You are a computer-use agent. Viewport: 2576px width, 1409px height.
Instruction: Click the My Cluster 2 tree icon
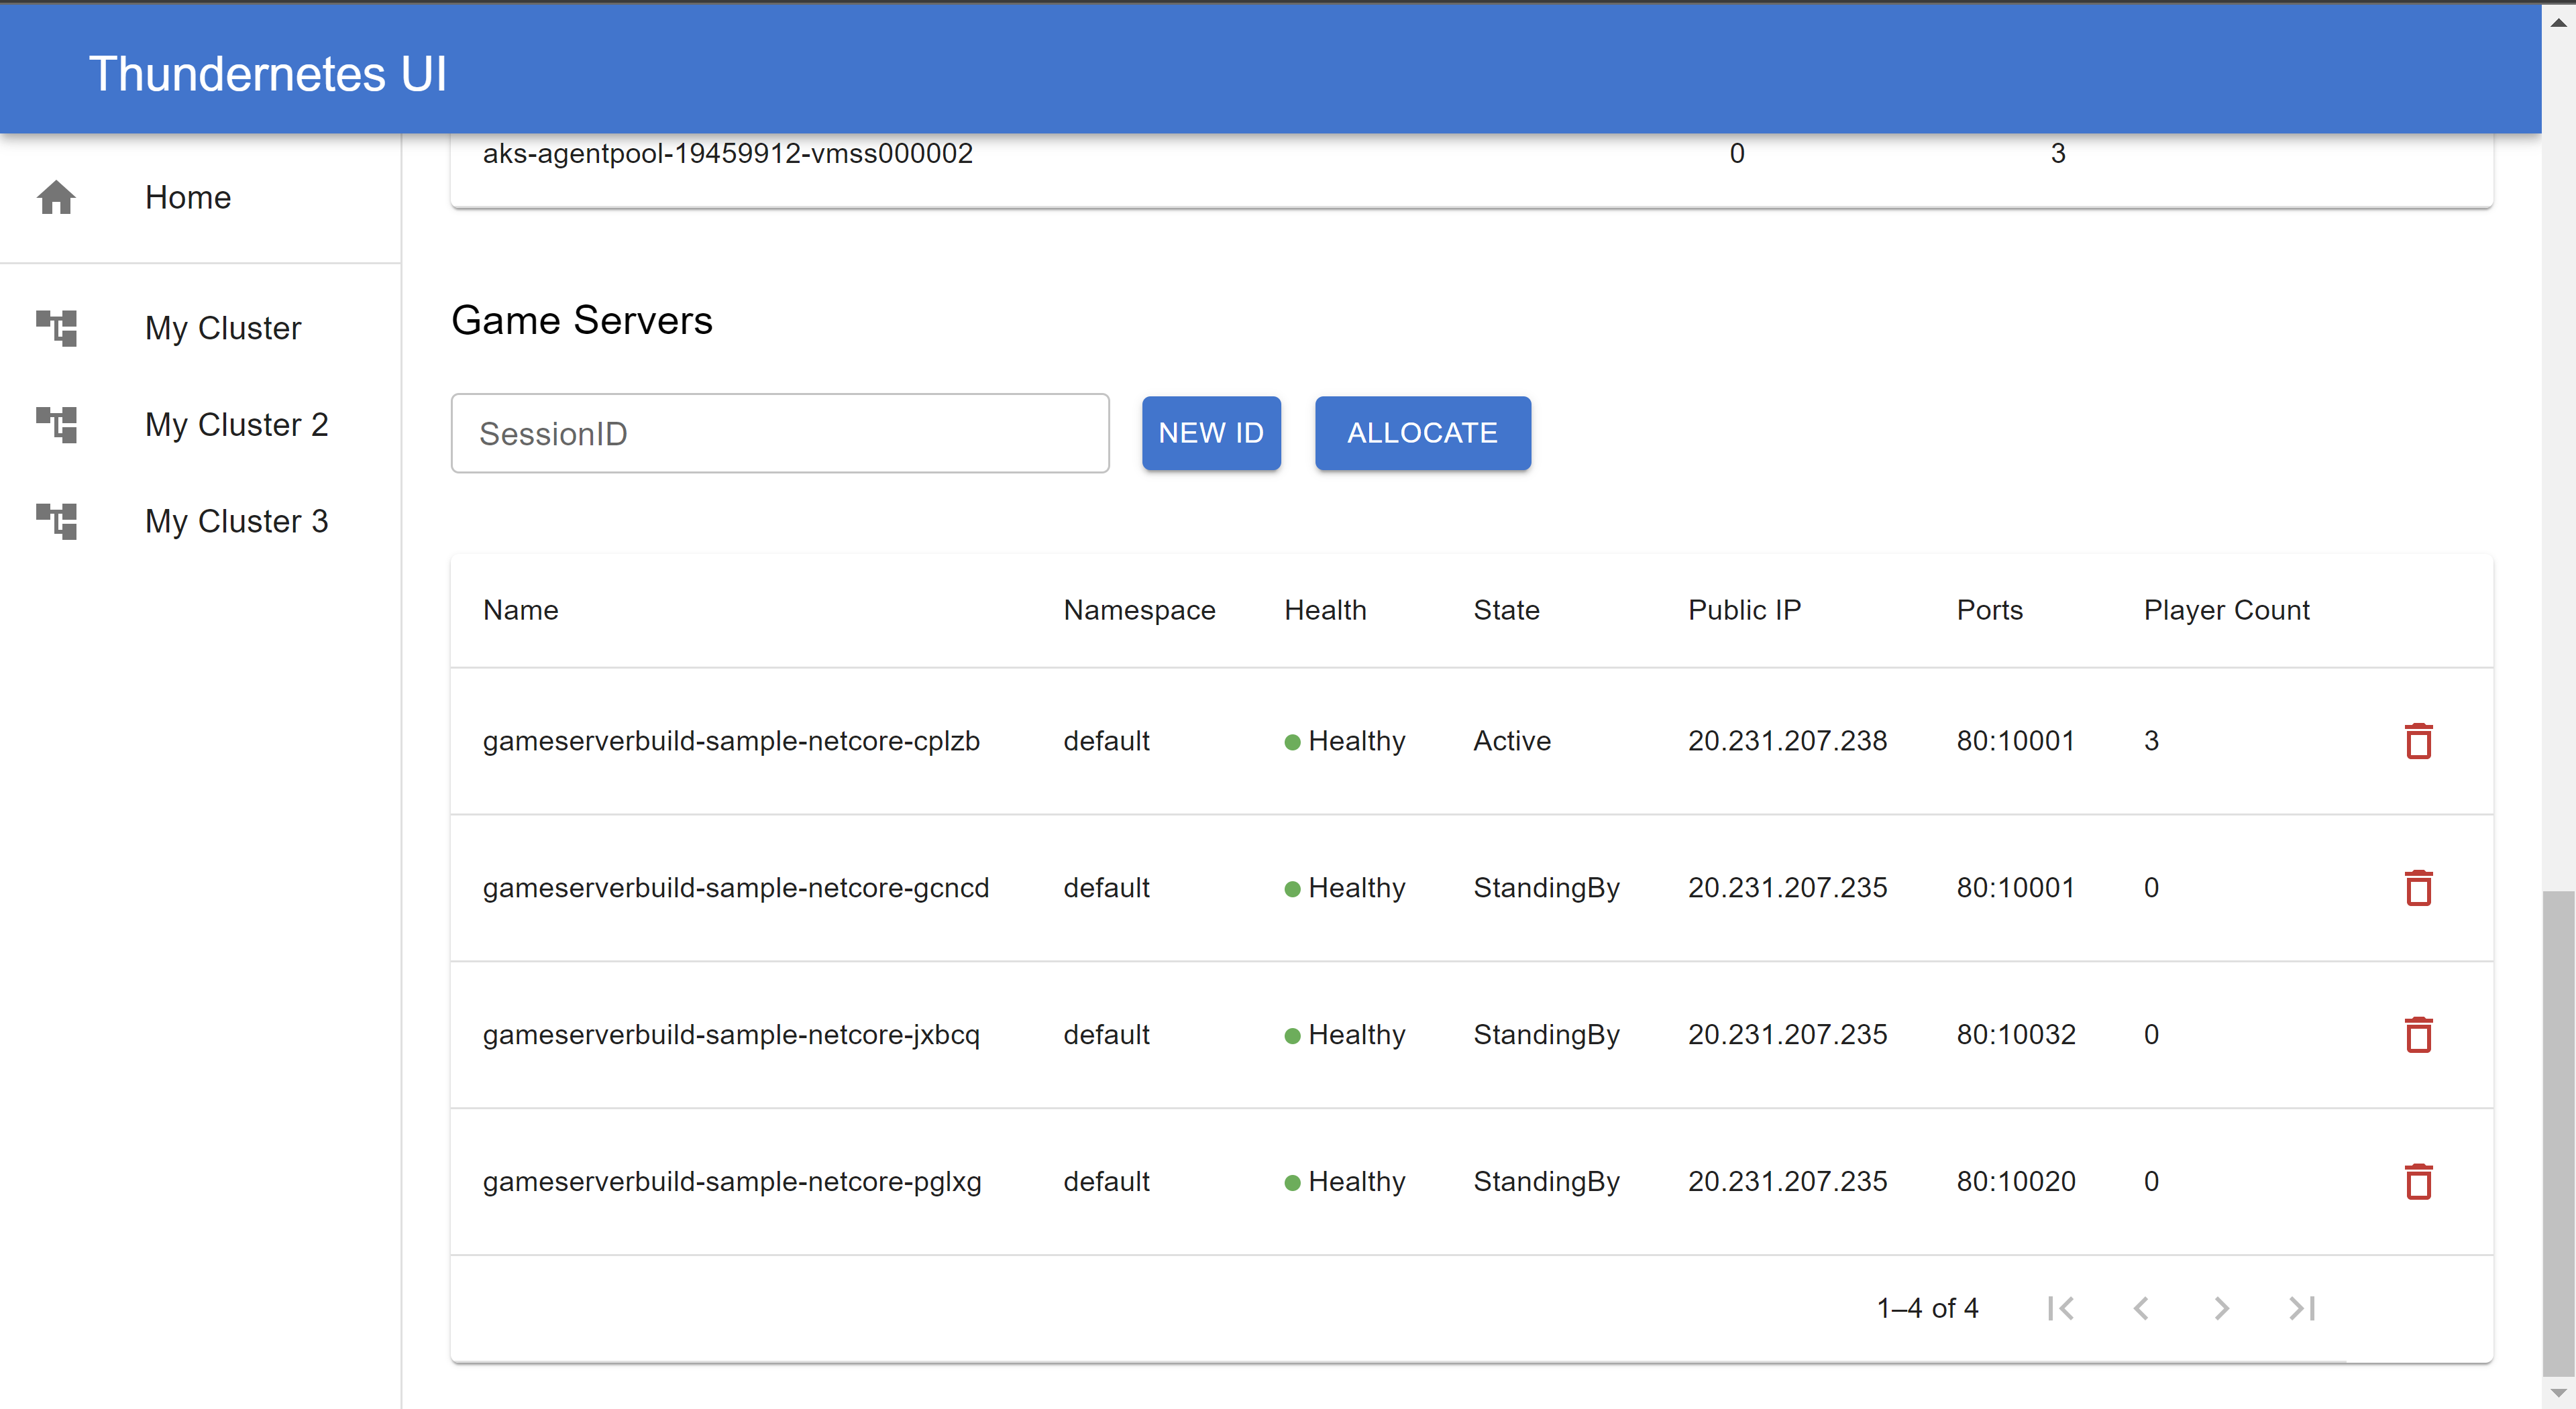pyautogui.click(x=56, y=424)
